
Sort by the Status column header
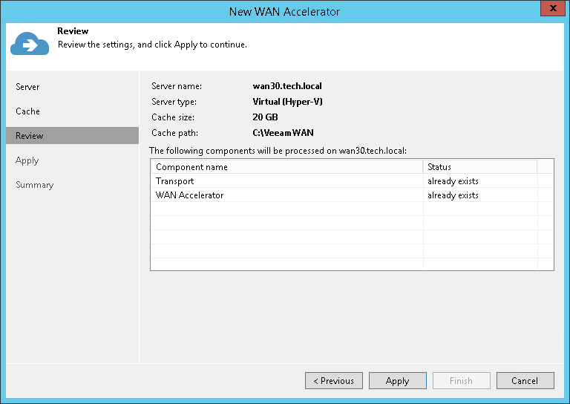coord(479,167)
